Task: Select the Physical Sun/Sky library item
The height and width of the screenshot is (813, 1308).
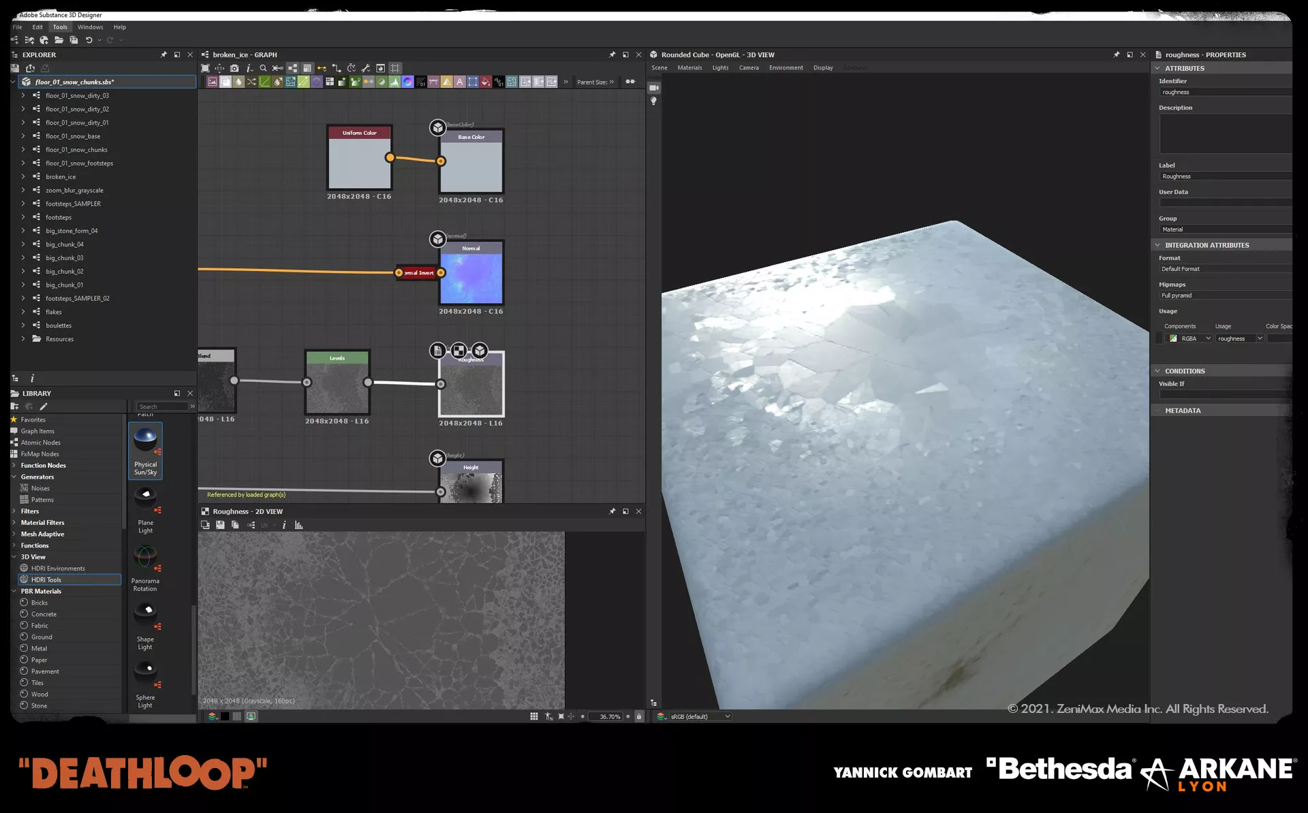Action: (145, 450)
